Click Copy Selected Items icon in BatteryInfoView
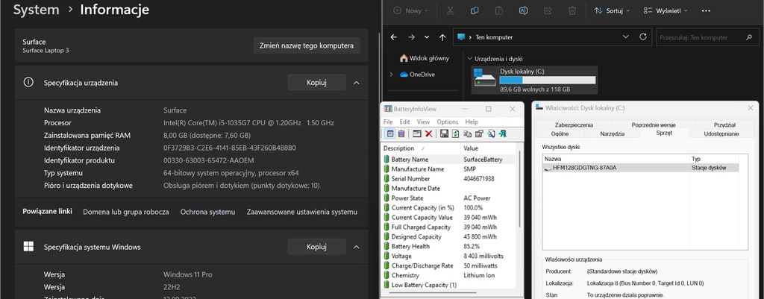 point(467,133)
